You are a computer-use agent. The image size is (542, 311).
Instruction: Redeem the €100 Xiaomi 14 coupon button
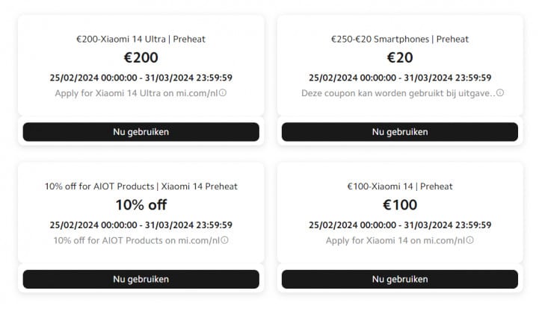(400, 279)
